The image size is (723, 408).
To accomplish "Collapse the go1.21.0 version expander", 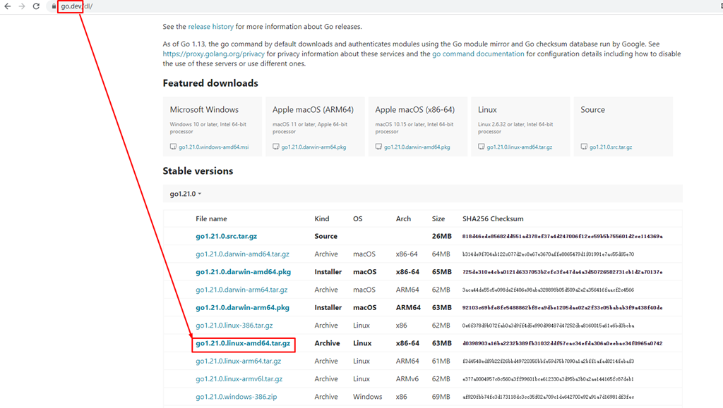I will point(186,194).
